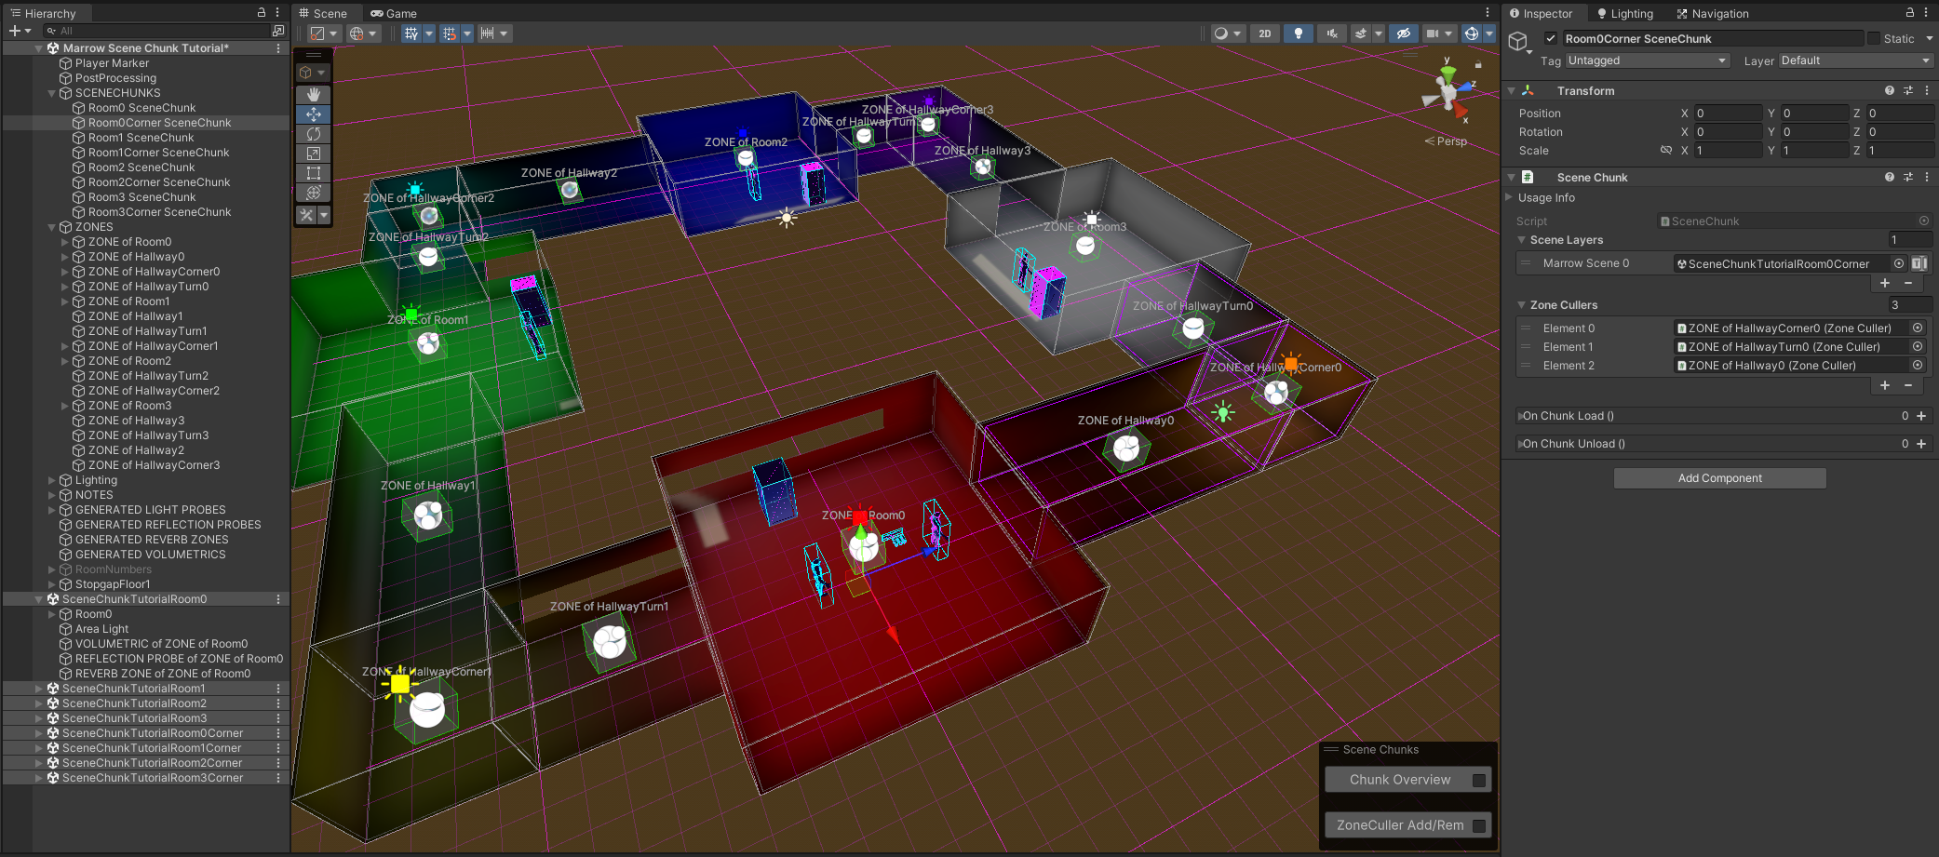1939x857 pixels.
Task: Toggle hidden objects scene visibility button
Action: (x=1403, y=33)
